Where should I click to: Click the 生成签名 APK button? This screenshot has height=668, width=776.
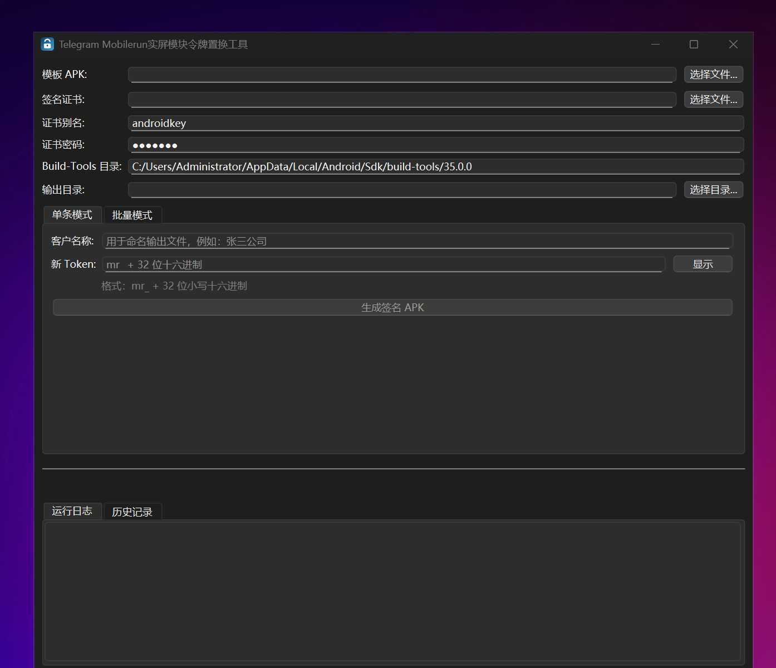[x=392, y=307]
